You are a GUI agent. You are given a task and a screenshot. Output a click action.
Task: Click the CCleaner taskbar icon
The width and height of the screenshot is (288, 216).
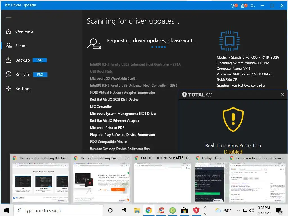coord(161,210)
